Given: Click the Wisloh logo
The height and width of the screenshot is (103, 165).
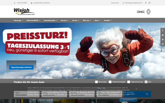Looking at the screenshot, I should coord(24,12).
